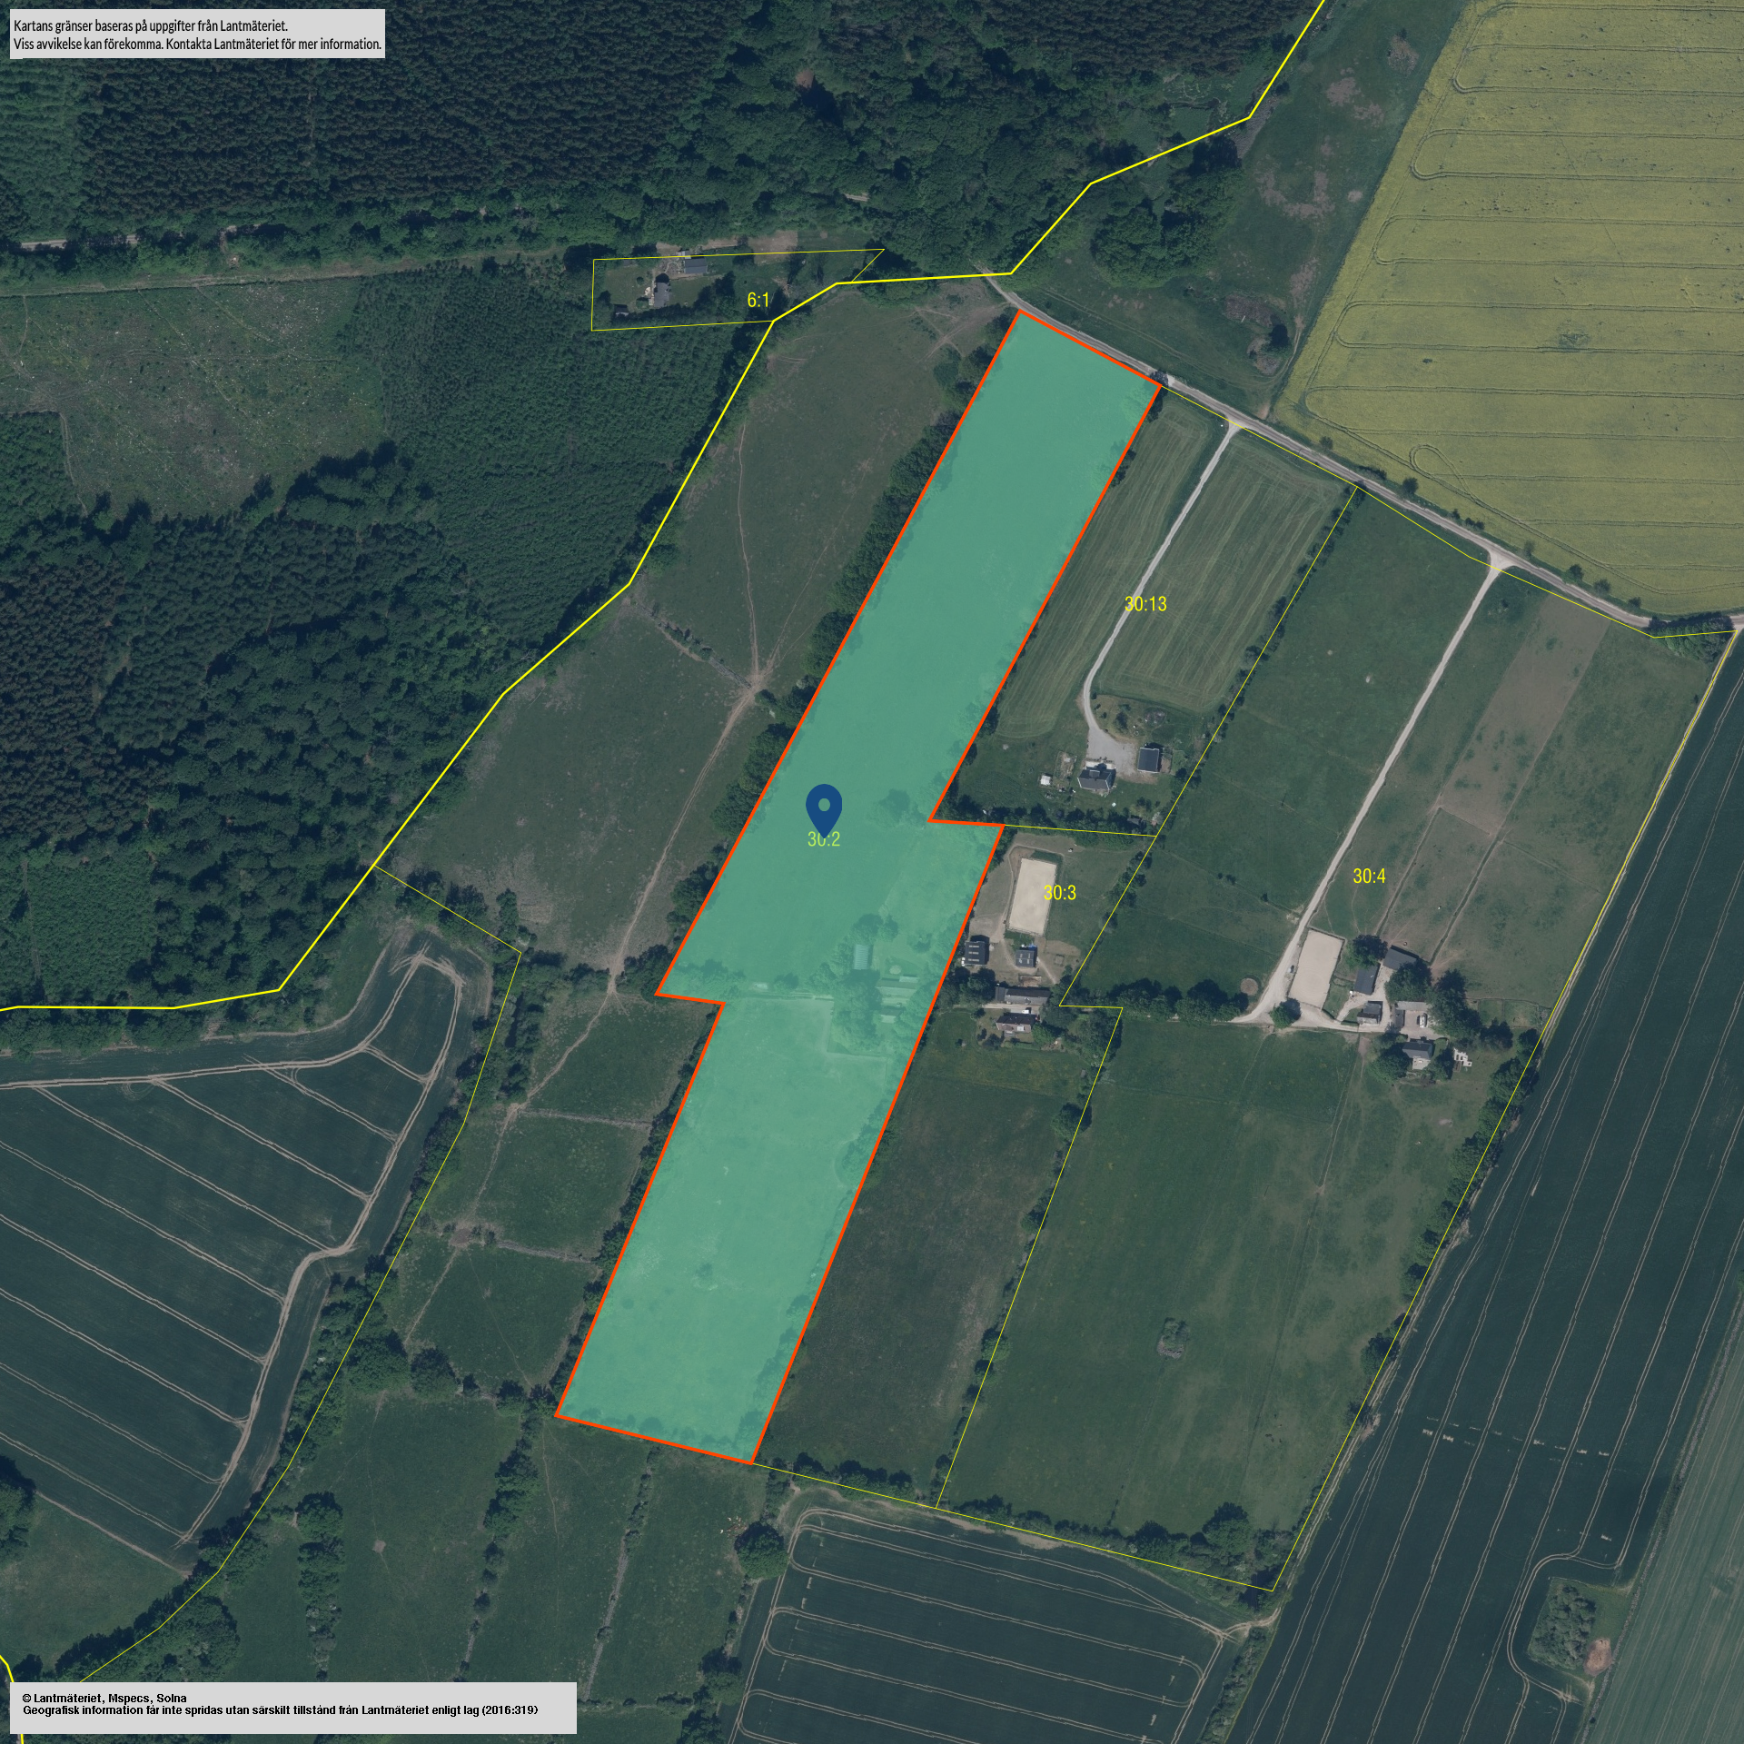Click the house inside parcel 6:1

(661, 292)
